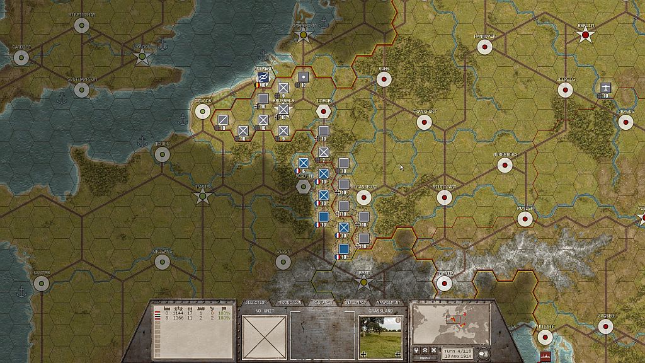Image resolution: width=645 pixels, height=363 pixels.
Task: Click the Paris capital star marker
Action: [202, 197]
